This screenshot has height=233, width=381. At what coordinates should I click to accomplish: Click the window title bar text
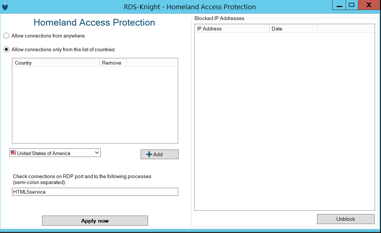click(x=190, y=7)
